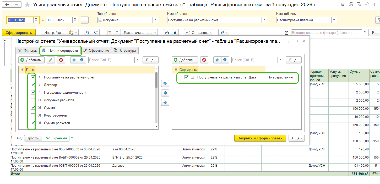Expand Погашение задолженности field node
Viewport: 380px width, 184px height.
[39, 92]
